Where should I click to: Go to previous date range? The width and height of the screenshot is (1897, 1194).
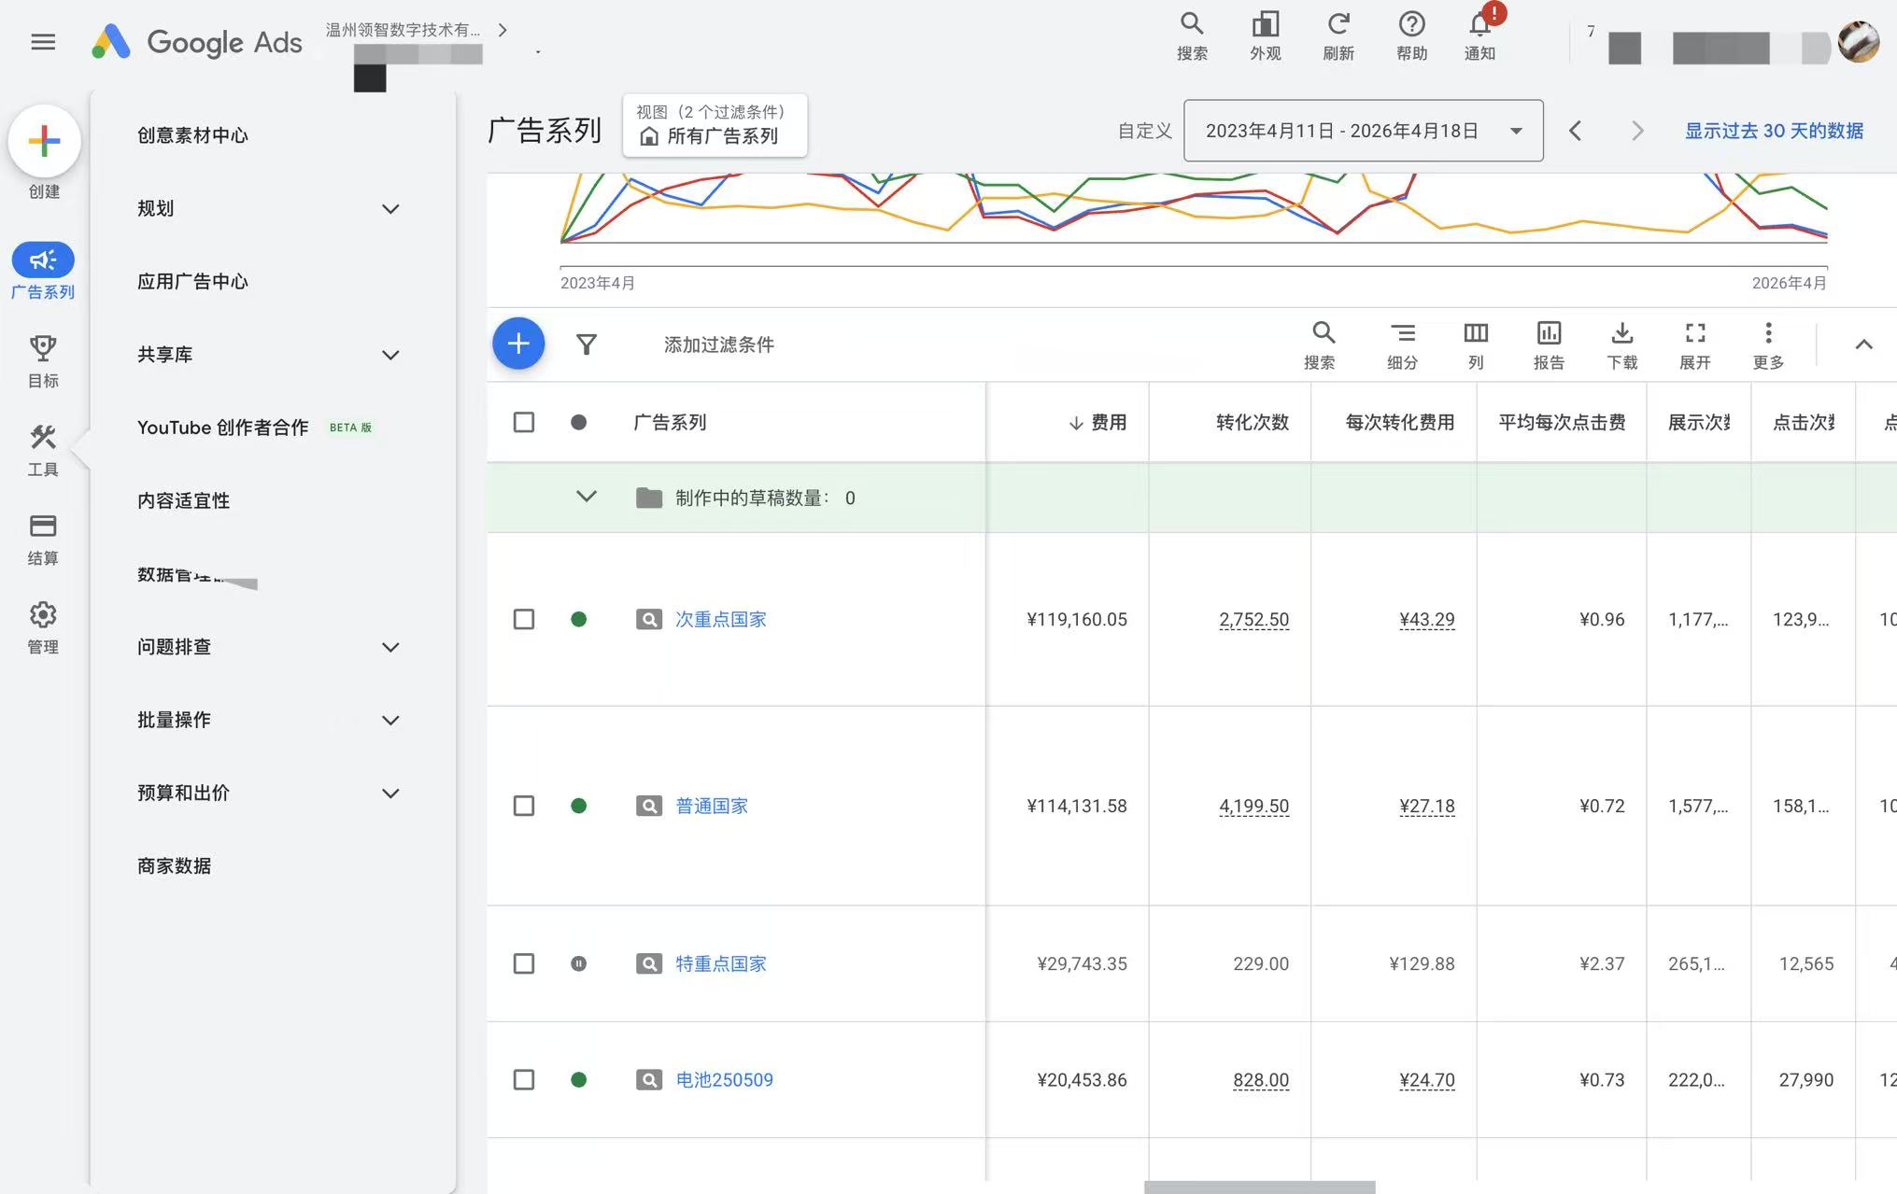[x=1576, y=131]
